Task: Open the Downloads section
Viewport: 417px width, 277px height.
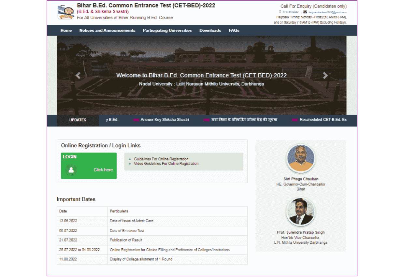Action: [210, 30]
